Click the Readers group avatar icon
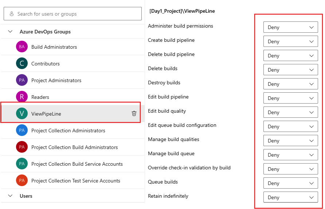The image size is (325, 209). (x=22, y=97)
